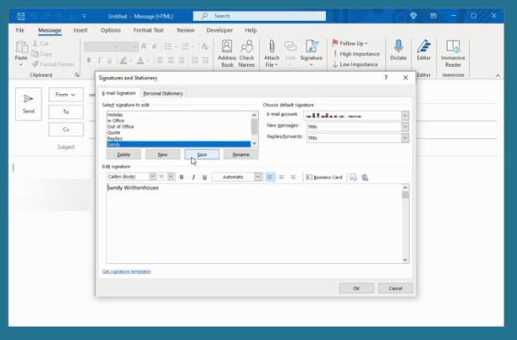Viewport: 517px width, 340px height.
Task: Click OK in Signatures dialog
Action: [356, 288]
